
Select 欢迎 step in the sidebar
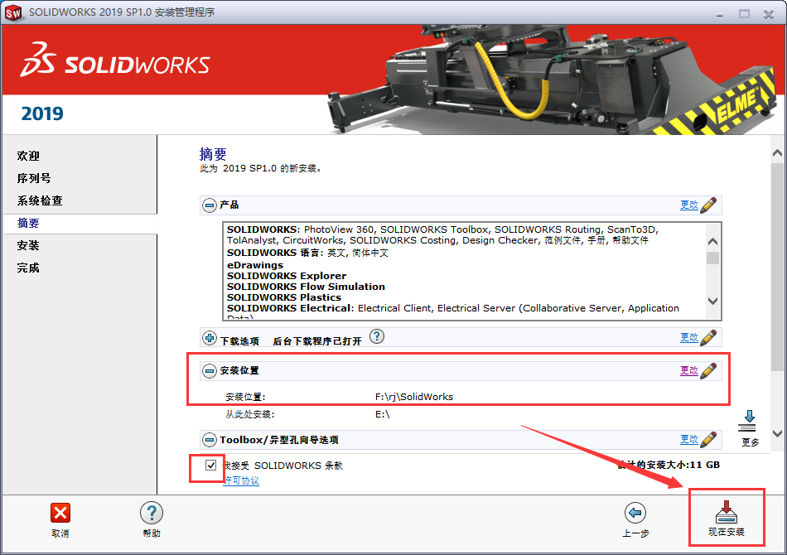28,156
